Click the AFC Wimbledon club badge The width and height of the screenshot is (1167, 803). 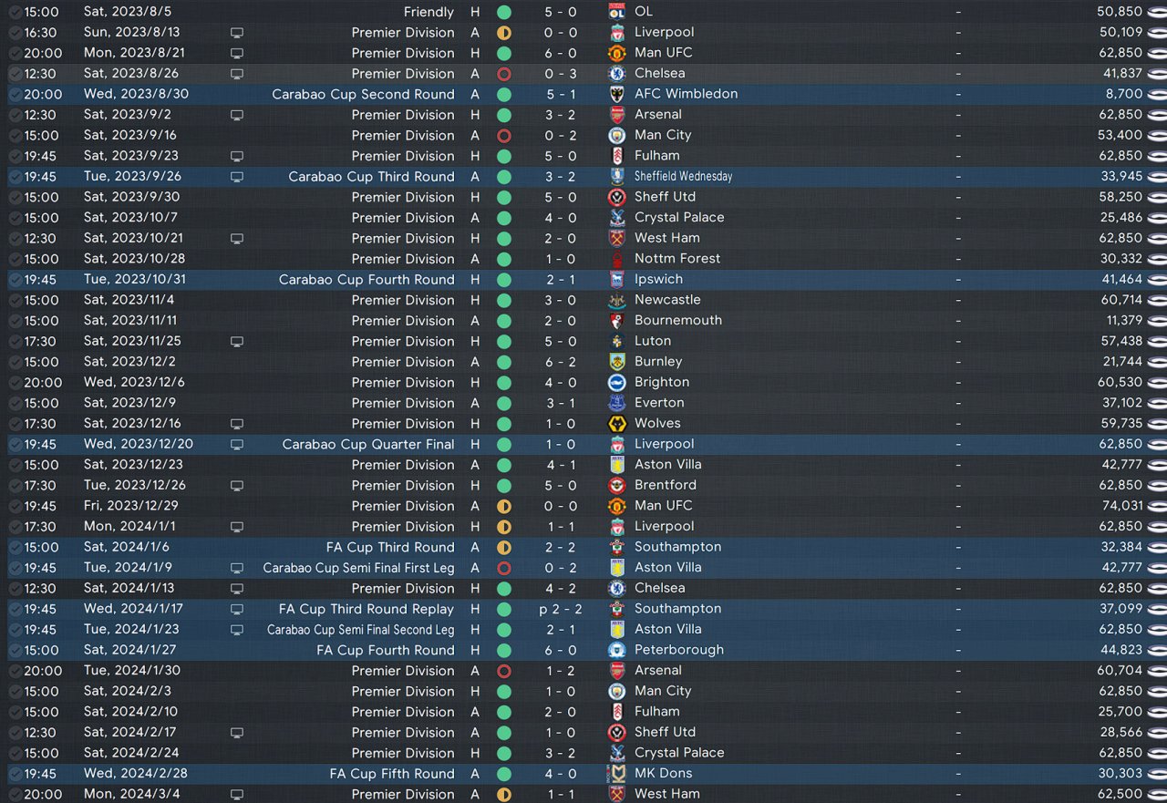click(x=617, y=94)
